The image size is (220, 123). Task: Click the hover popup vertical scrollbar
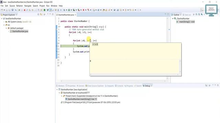click(180, 66)
